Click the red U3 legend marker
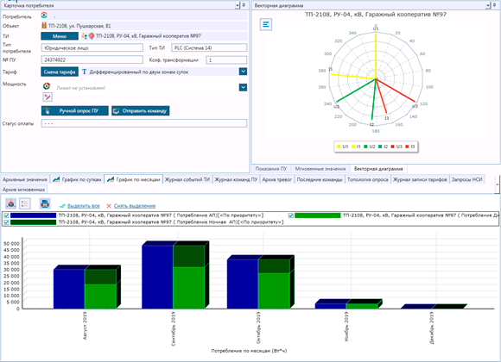 393,147
